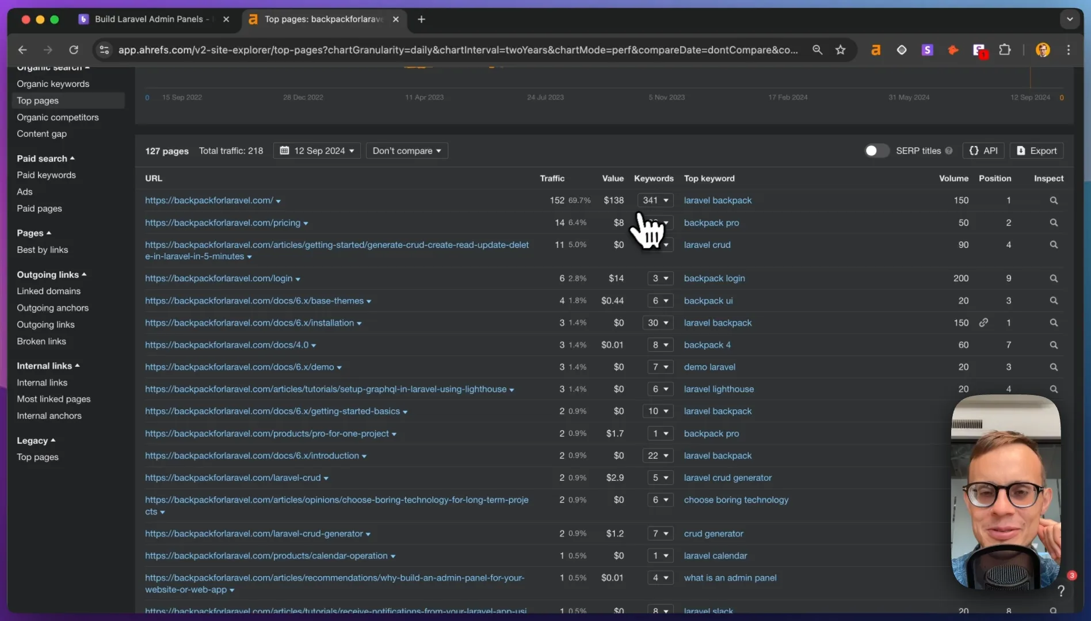Click the Export button

coord(1036,151)
